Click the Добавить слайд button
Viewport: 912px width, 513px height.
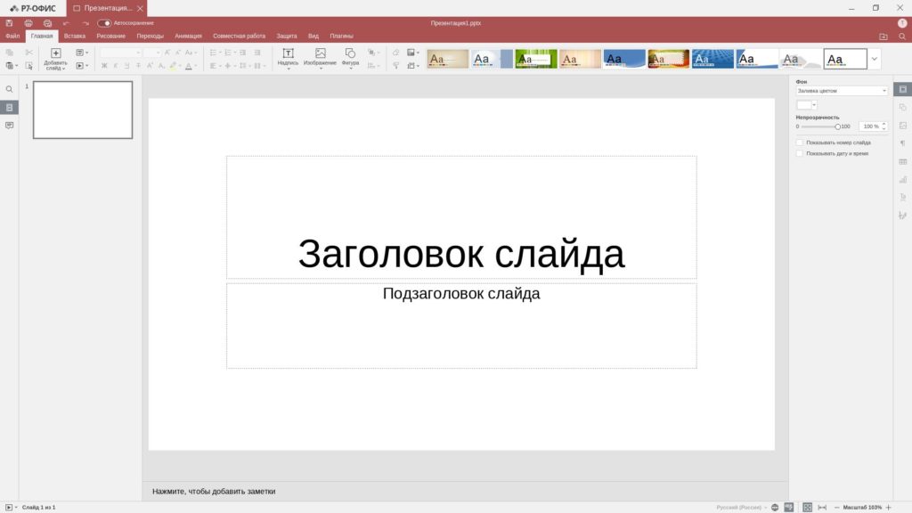55,59
